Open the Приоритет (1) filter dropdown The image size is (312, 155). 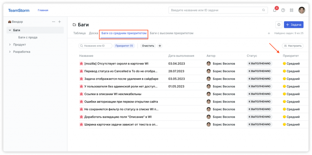[124, 46]
